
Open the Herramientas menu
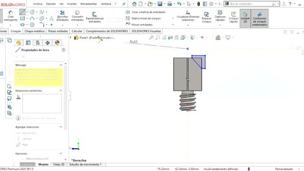tap(89, 4)
